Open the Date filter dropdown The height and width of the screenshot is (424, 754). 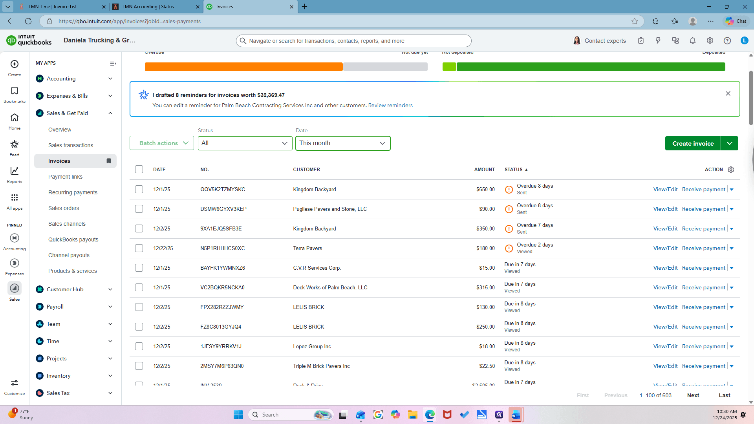click(343, 143)
